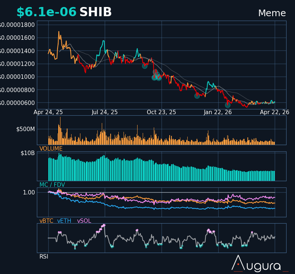
Task: Select the RSI panel label
Action: pos(44,257)
